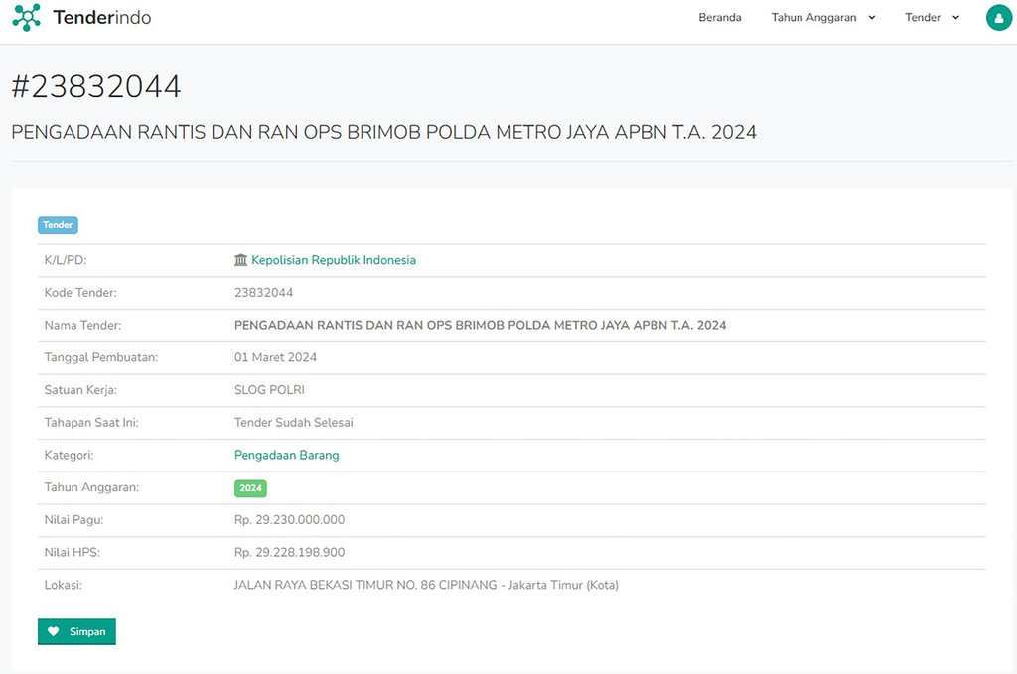Click the heart icon inside the Simpan button

click(x=53, y=631)
